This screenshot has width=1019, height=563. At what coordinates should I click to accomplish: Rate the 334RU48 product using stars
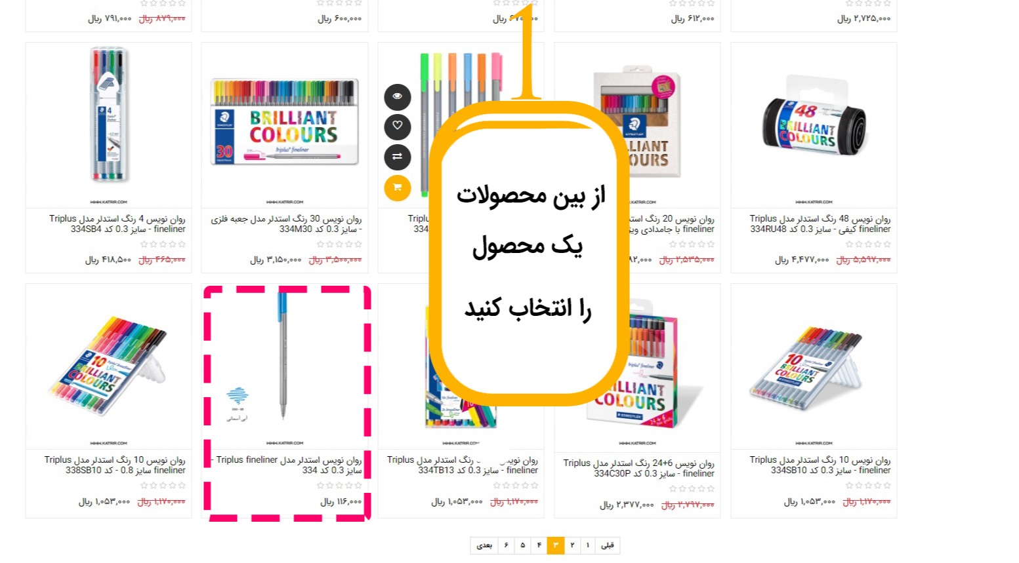tap(868, 244)
